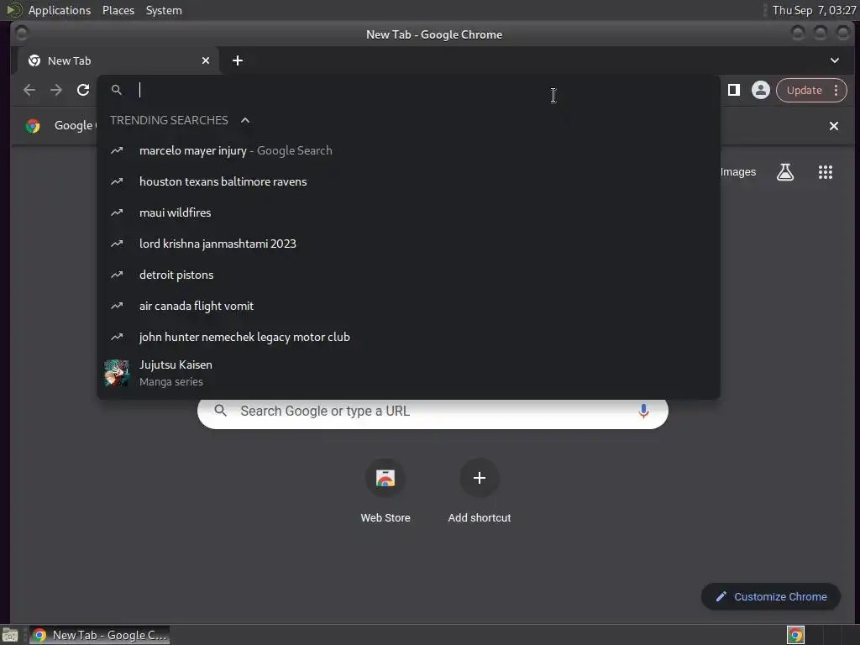
Task: Click Customize Chrome button
Action: pos(771,597)
